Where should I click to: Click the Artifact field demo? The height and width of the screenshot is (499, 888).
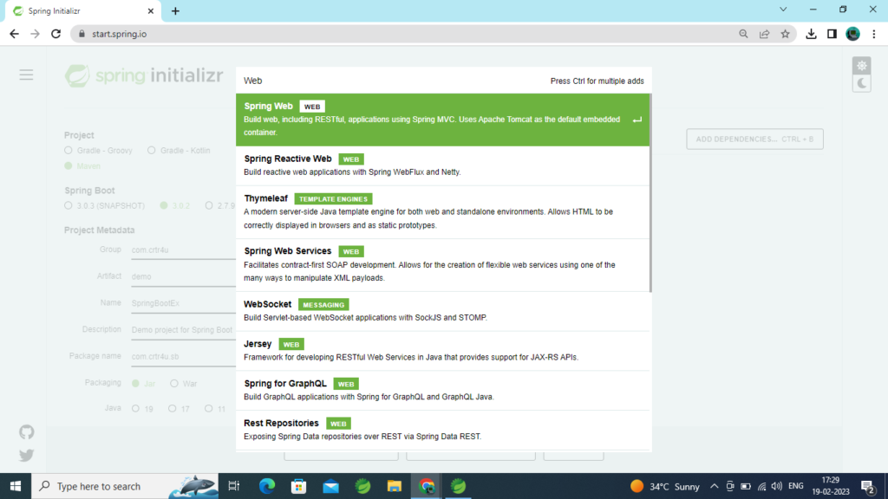184,276
